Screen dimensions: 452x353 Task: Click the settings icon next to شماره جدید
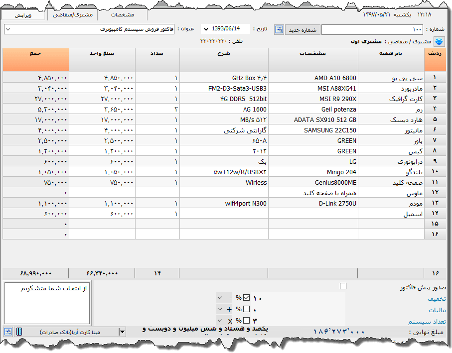[x=279, y=30]
